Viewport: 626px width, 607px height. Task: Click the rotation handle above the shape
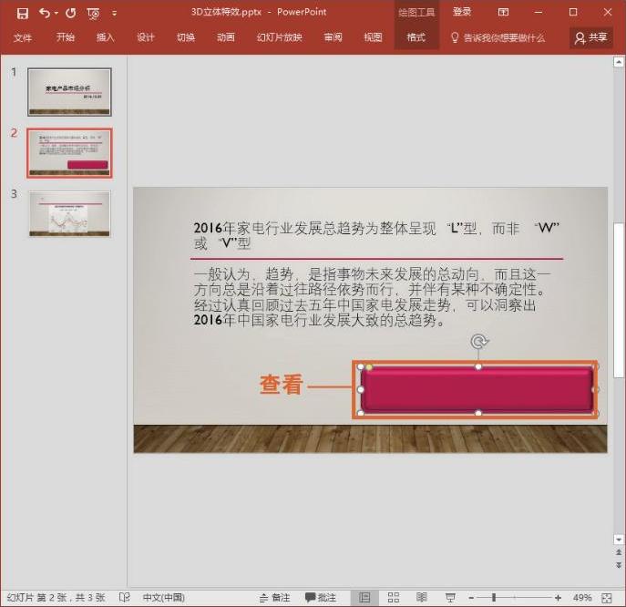[478, 342]
